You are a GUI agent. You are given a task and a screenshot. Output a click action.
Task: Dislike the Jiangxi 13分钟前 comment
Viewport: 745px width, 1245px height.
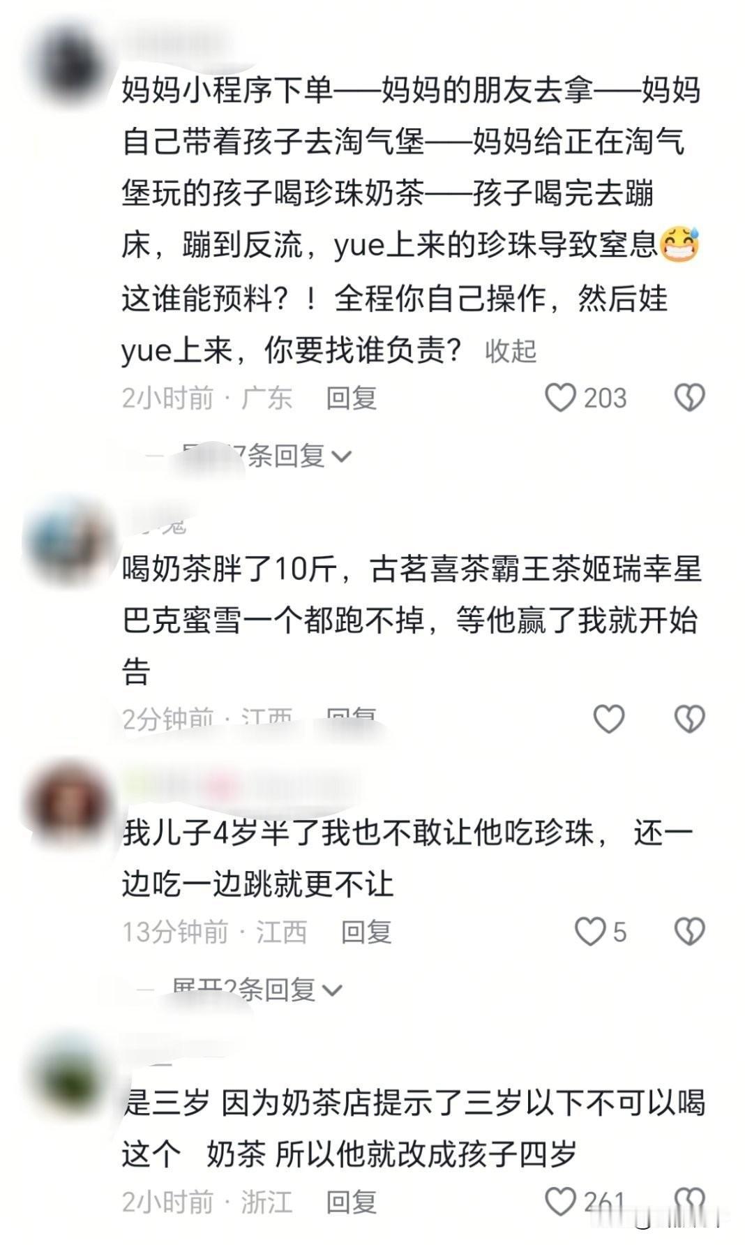pos(689,932)
